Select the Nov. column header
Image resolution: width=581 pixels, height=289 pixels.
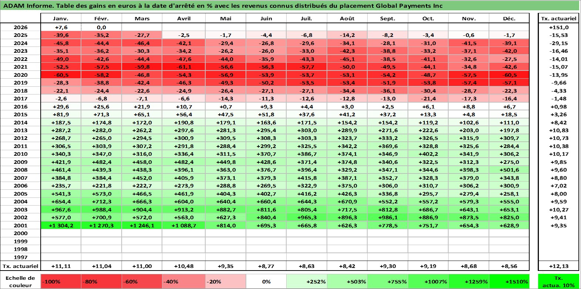coord(469,18)
